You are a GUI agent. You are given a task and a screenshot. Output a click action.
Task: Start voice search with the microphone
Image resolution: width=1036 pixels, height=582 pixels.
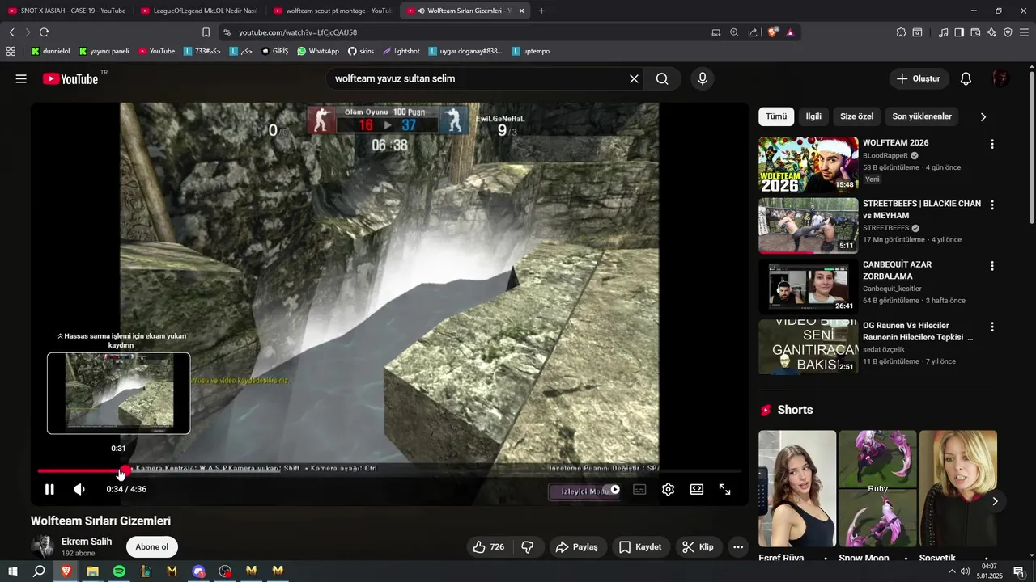pyautogui.click(x=703, y=78)
